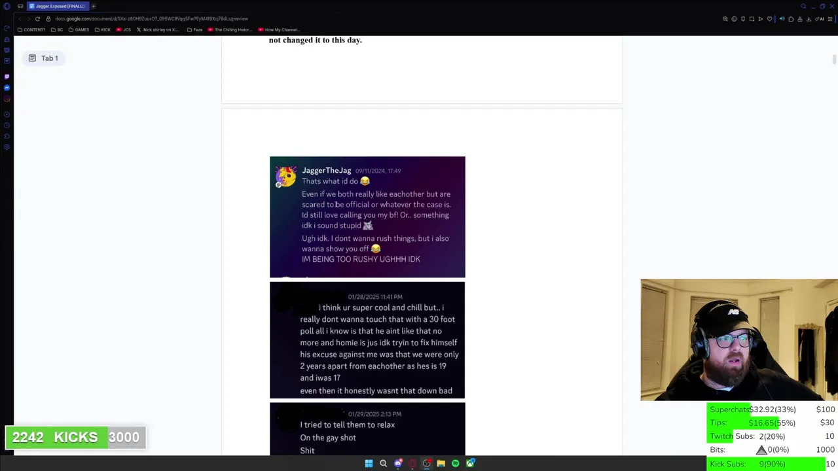The image size is (838, 471).
Task: Take a snapshot with the selection icon
Action: pyautogui.click(x=752, y=19)
